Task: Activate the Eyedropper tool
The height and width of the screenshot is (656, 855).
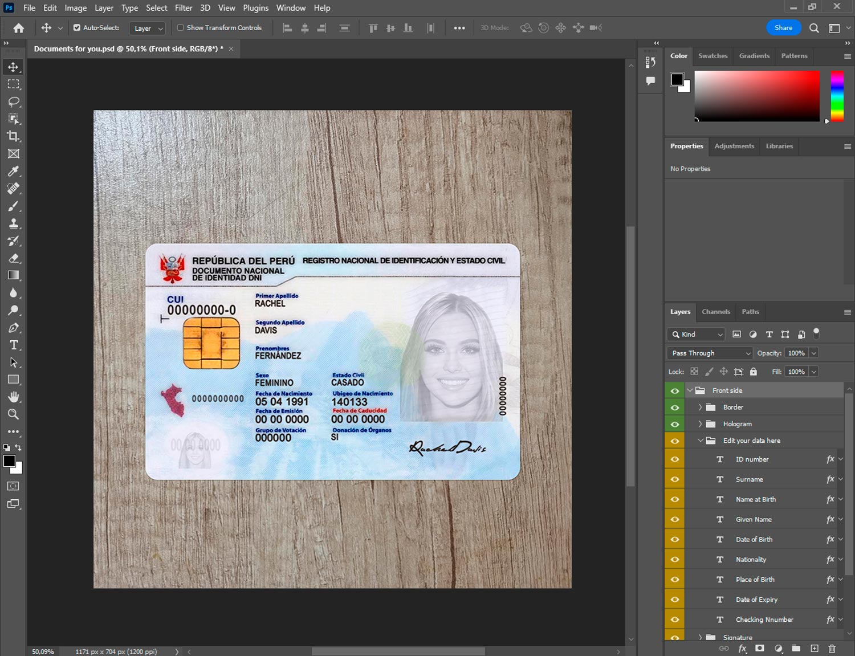Action: (x=13, y=171)
